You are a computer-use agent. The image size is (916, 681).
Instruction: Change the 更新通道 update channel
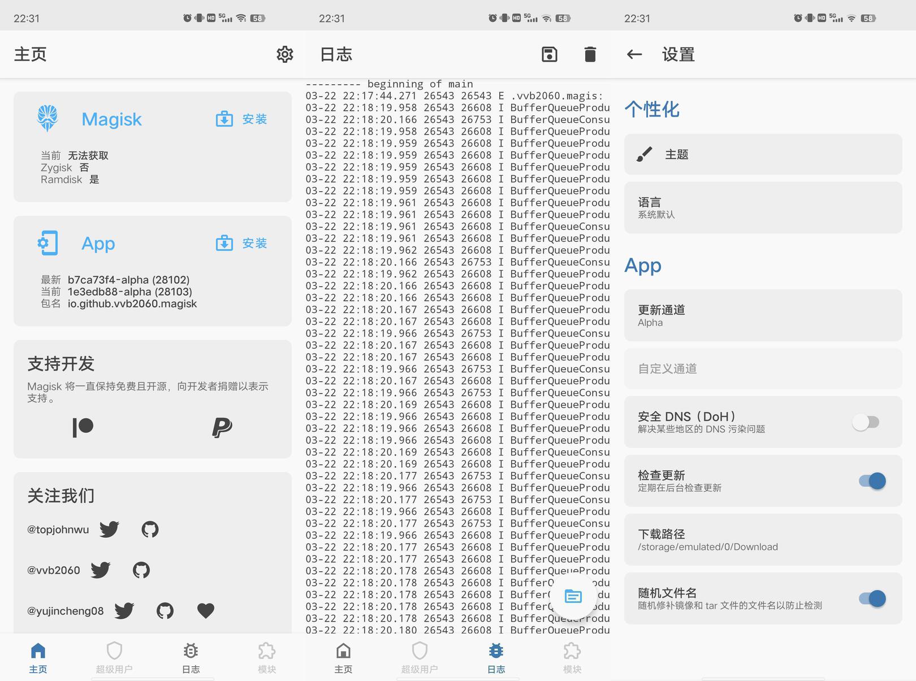[x=763, y=315]
